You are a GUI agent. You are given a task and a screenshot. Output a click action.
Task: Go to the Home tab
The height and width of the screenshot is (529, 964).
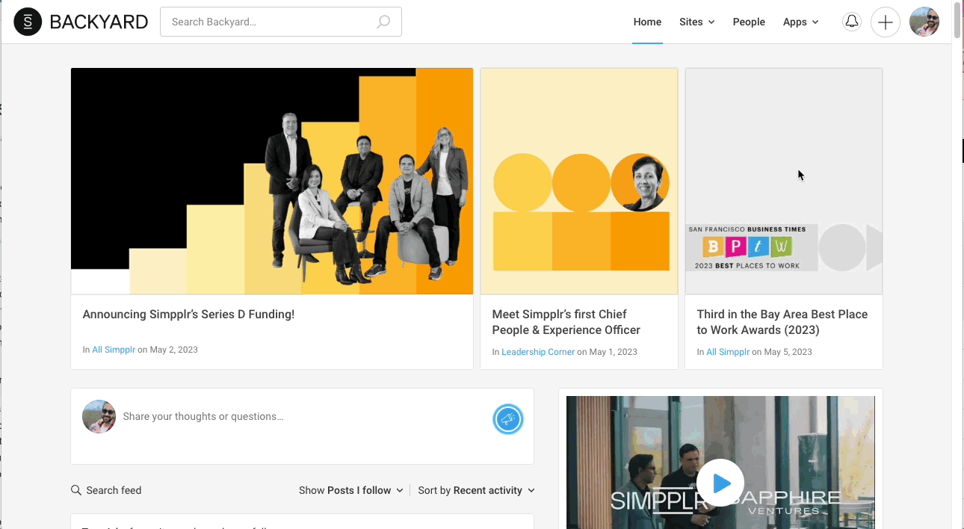647,22
